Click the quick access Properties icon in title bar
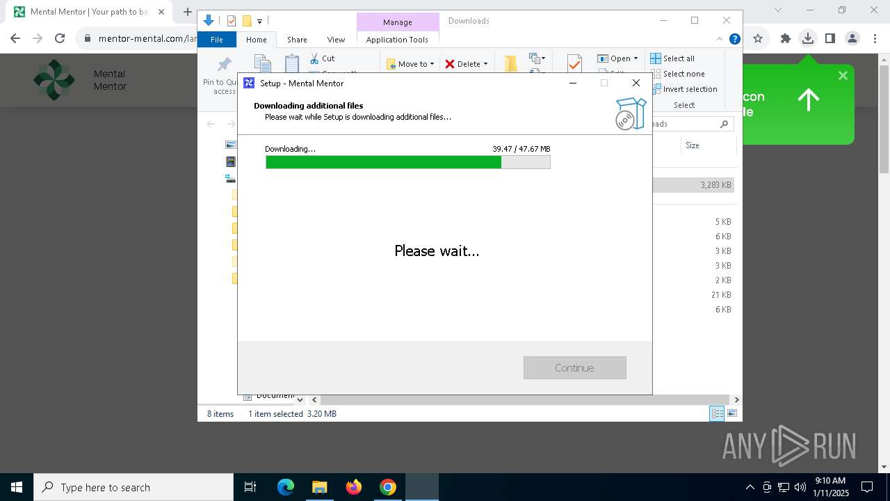The height and width of the screenshot is (501, 890). (232, 21)
